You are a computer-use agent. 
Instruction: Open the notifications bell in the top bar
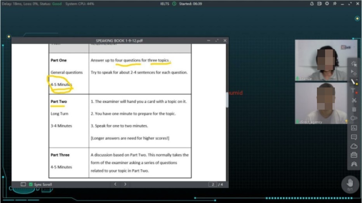coord(312,4)
